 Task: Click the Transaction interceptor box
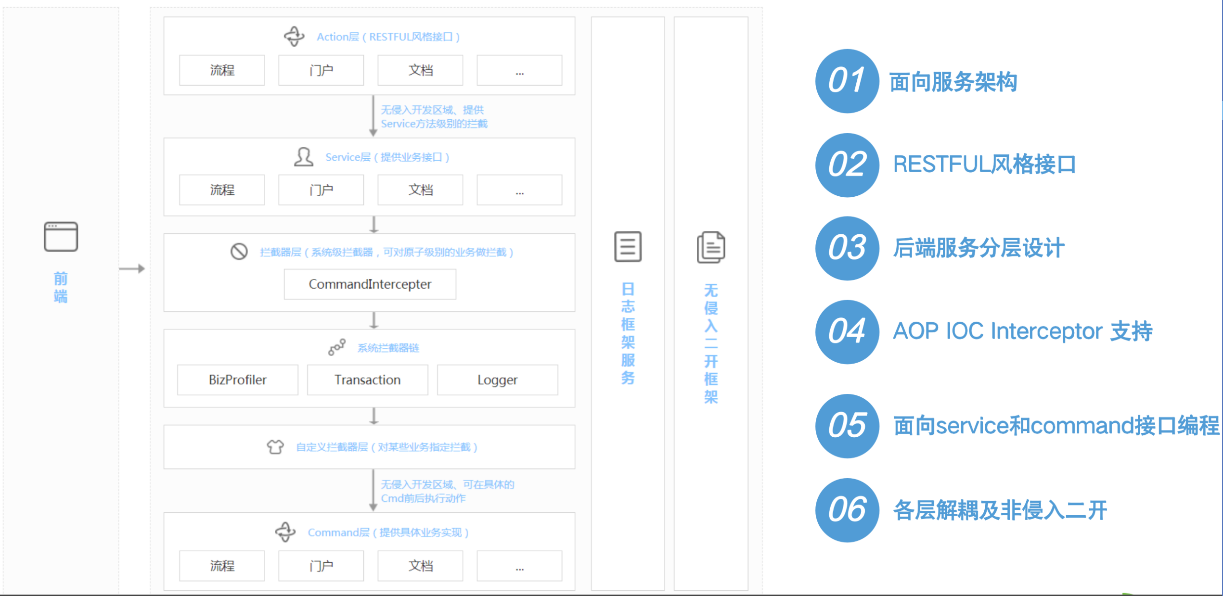(x=367, y=380)
